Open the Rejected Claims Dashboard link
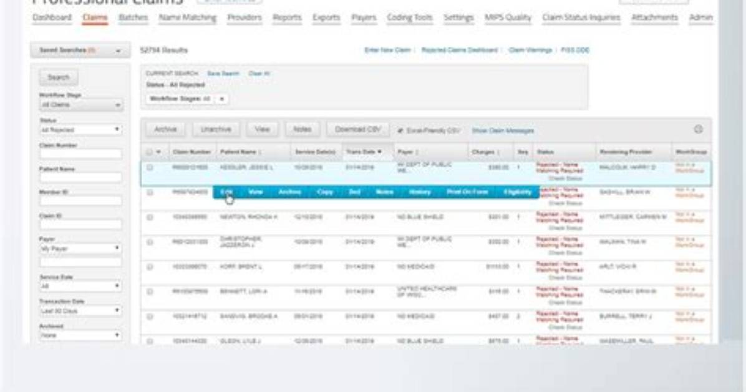The width and height of the screenshot is (746, 392). (460, 50)
